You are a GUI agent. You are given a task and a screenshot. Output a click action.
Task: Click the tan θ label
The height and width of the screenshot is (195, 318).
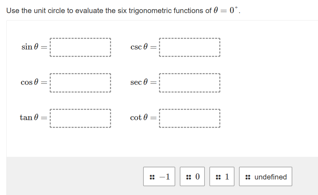29,117
